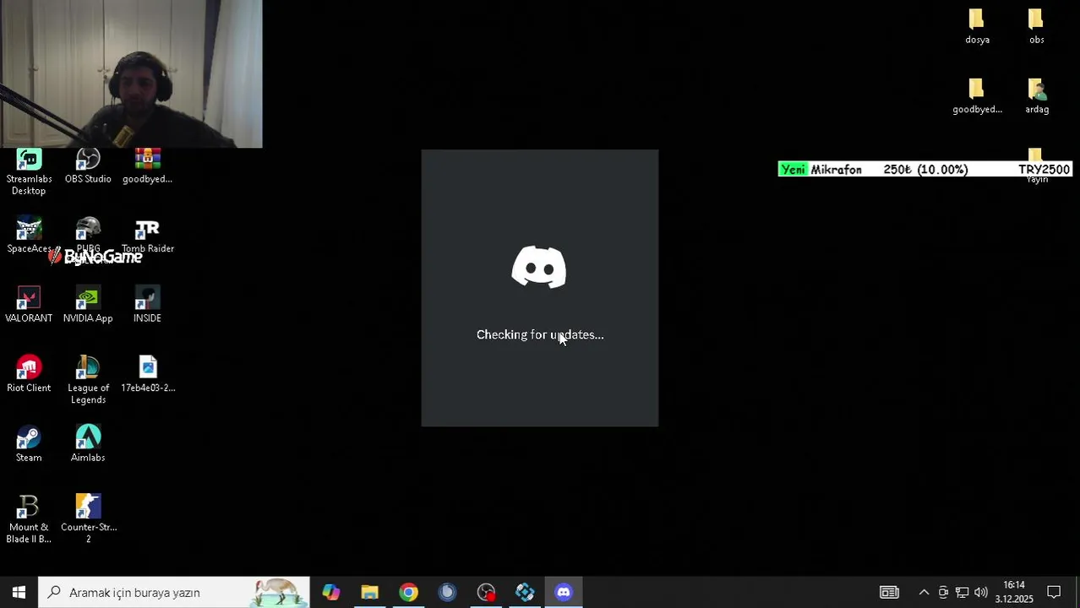Select Mount & Blade II shortcut
Viewport: 1080px width, 608px height.
click(29, 520)
